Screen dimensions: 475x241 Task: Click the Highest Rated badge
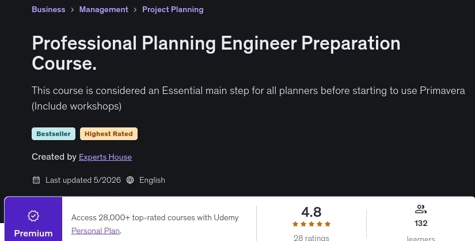108,134
